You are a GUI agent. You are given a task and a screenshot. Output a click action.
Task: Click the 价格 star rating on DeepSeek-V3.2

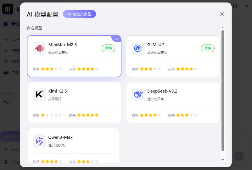click(151, 115)
